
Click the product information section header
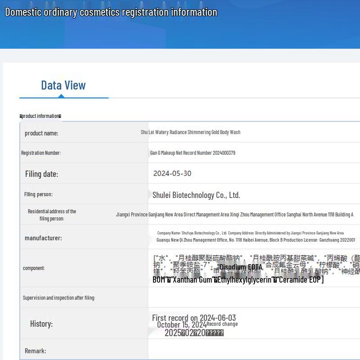[x=40, y=116]
